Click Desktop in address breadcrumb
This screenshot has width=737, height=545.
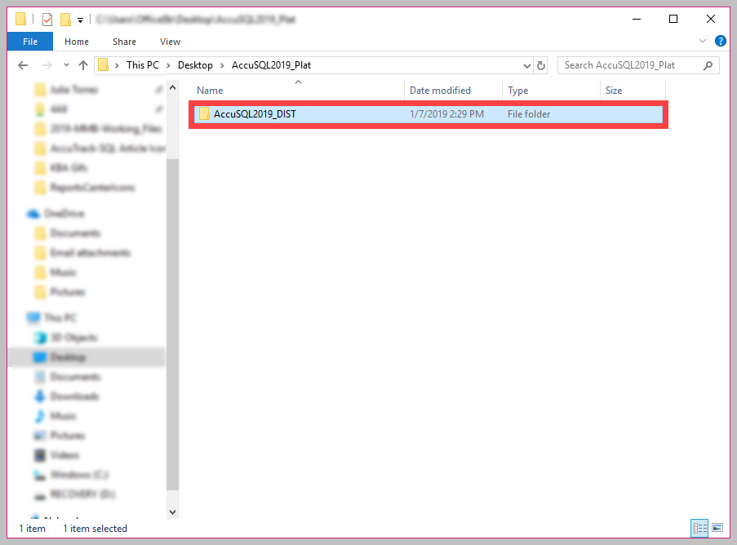tap(195, 64)
